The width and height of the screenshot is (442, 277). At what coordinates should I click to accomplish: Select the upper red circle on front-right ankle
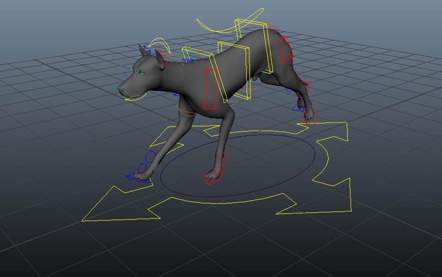pyautogui.click(x=223, y=158)
